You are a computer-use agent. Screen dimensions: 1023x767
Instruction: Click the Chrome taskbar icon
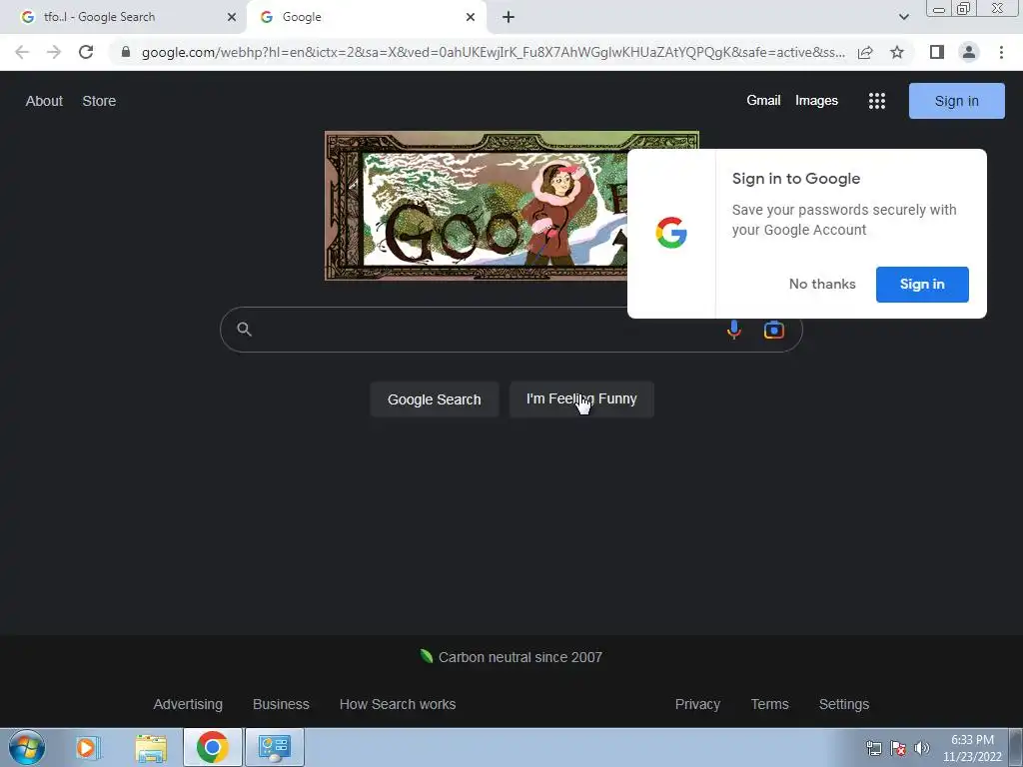(x=212, y=747)
